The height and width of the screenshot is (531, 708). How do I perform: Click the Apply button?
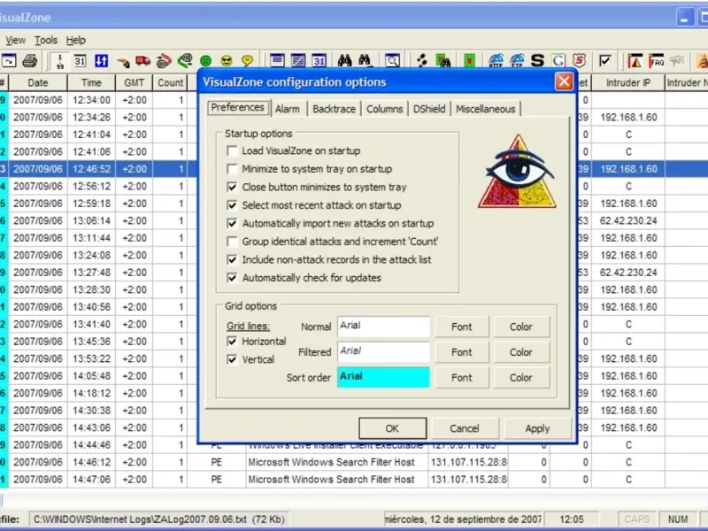click(537, 428)
